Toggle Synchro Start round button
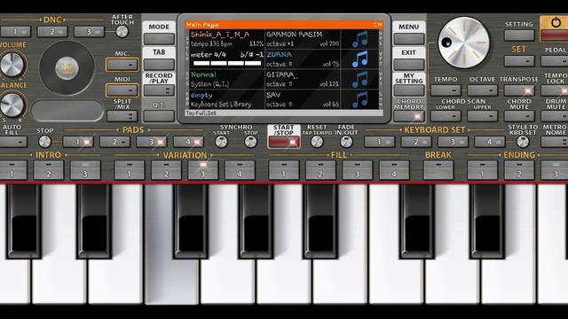 [x=221, y=142]
